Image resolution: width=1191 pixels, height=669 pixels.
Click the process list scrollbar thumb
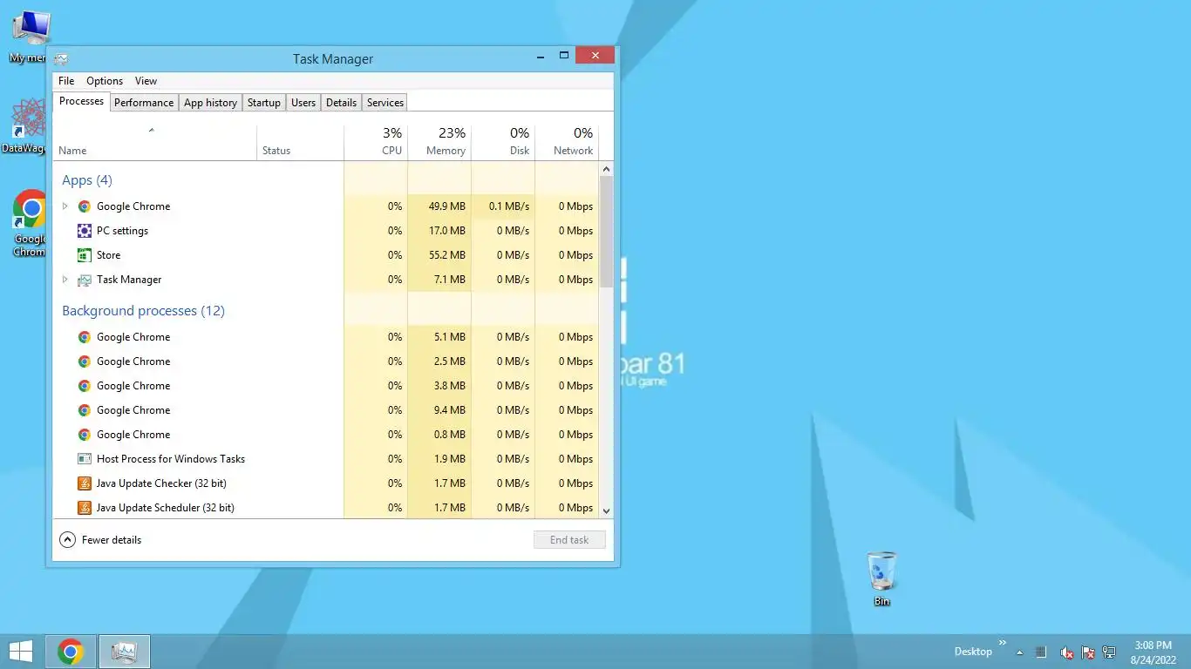[x=607, y=231]
